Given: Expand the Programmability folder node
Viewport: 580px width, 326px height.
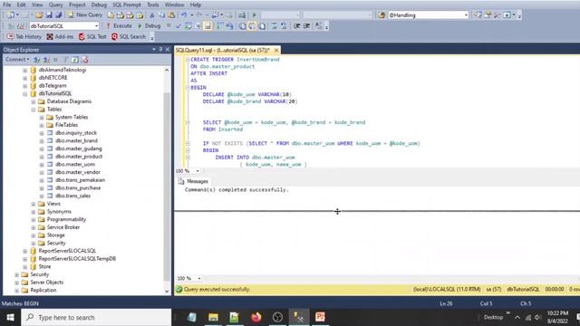Looking at the screenshot, I should pyautogui.click(x=34, y=219).
